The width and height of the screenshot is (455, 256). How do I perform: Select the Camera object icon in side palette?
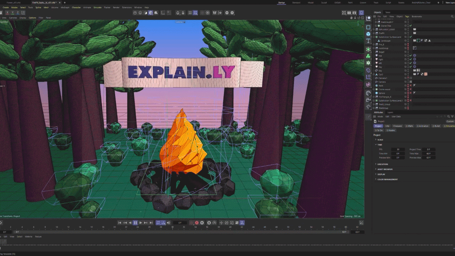[368, 100]
